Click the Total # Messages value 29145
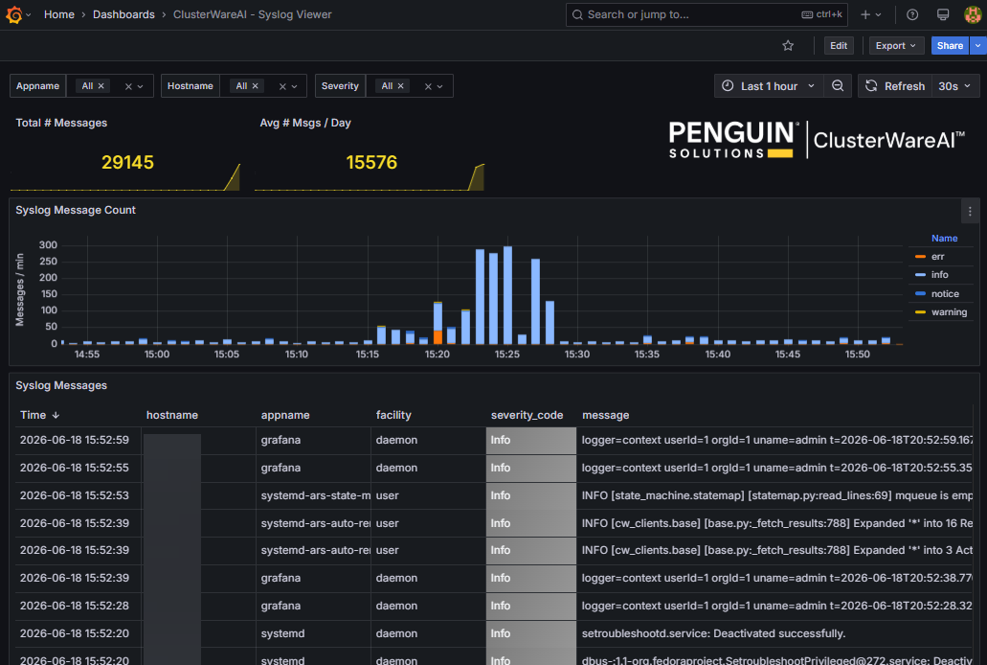 [x=127, y=162]
